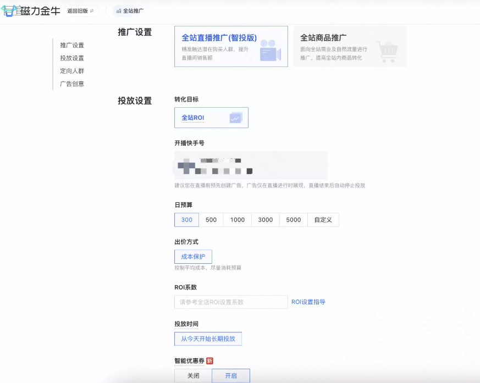Image resolution: width=480 pixels, height=383 pixels.
Task: Select the 300 daily budget option
Action: [x=186, y=219]
